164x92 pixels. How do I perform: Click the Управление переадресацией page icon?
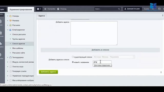click(10, 76)
